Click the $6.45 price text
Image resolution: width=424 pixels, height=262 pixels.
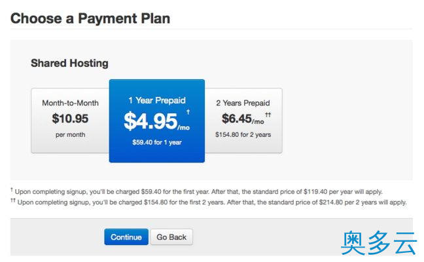[x=236, y=119]
